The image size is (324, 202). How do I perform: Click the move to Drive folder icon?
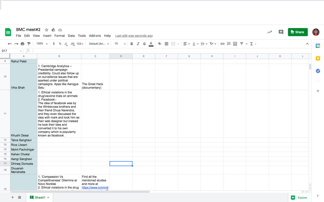pos(53,30)
